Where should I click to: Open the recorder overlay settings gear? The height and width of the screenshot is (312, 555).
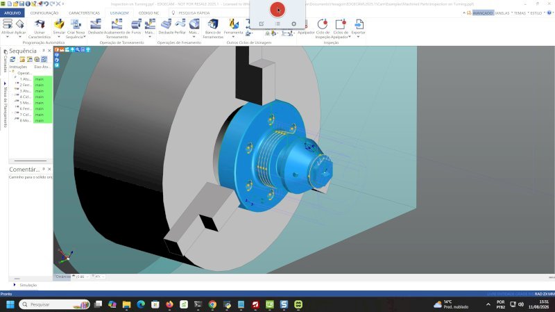pyautogui.click(x=293, y=24)
